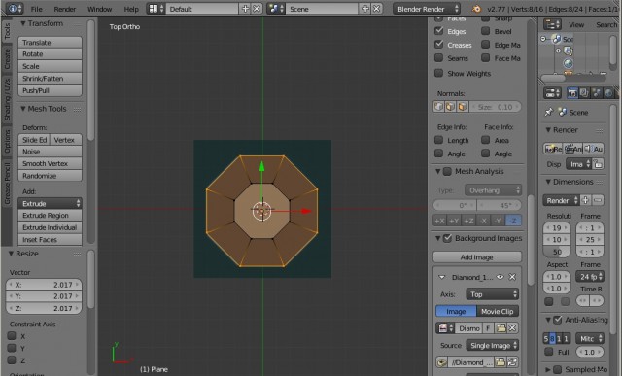The height and width of the screenshot is (376, 622).
Task: Open the Extrude dropdown menu
Action: (x=50, y=203)
